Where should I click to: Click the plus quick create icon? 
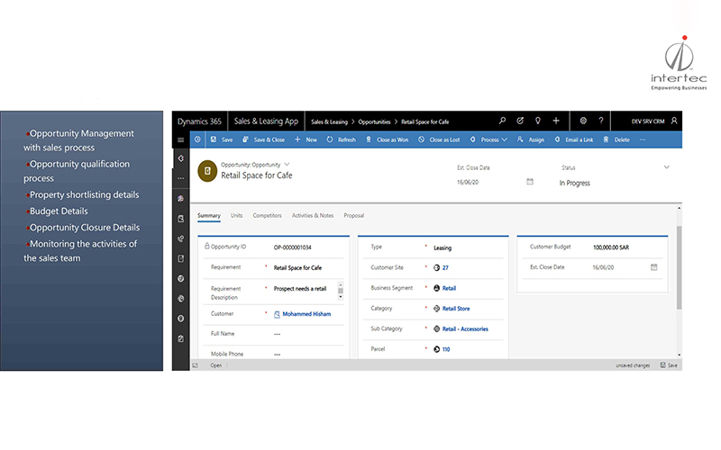556,121
